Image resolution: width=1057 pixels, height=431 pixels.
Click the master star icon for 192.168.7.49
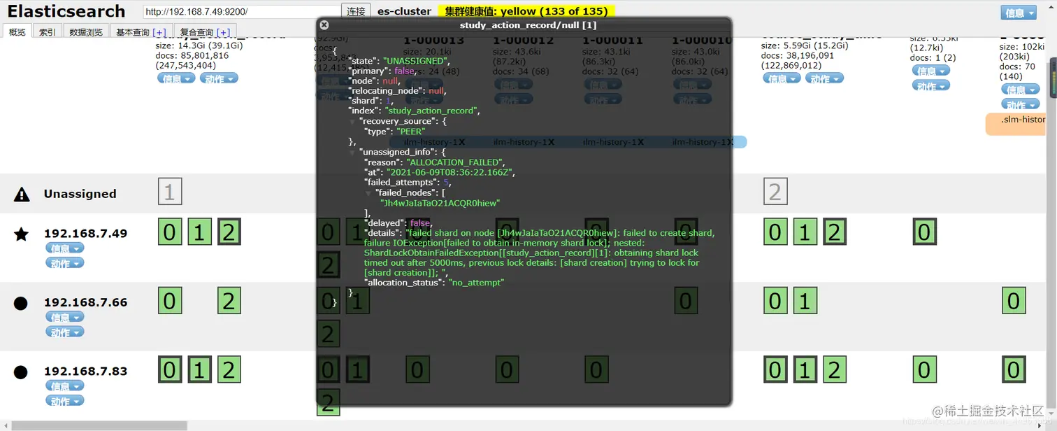pyautogui.click(x=22, y=234)
